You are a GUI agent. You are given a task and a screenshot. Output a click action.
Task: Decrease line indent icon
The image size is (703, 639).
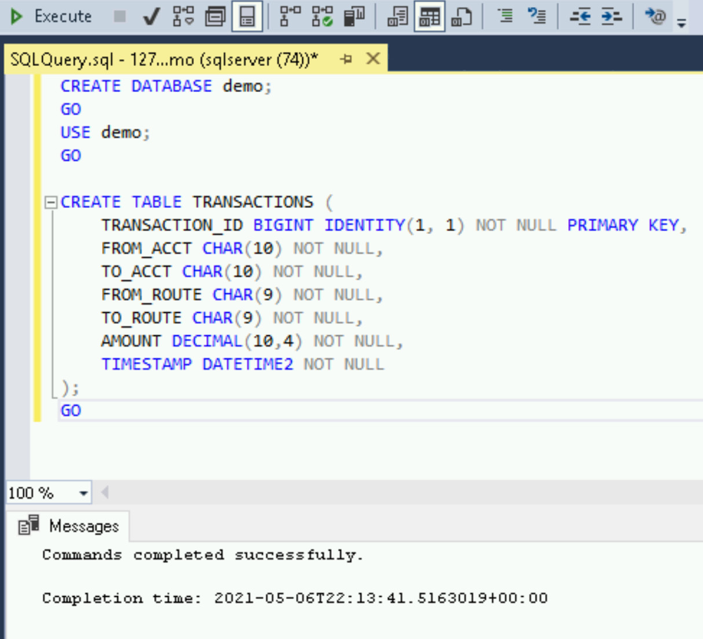coord(580,17)
